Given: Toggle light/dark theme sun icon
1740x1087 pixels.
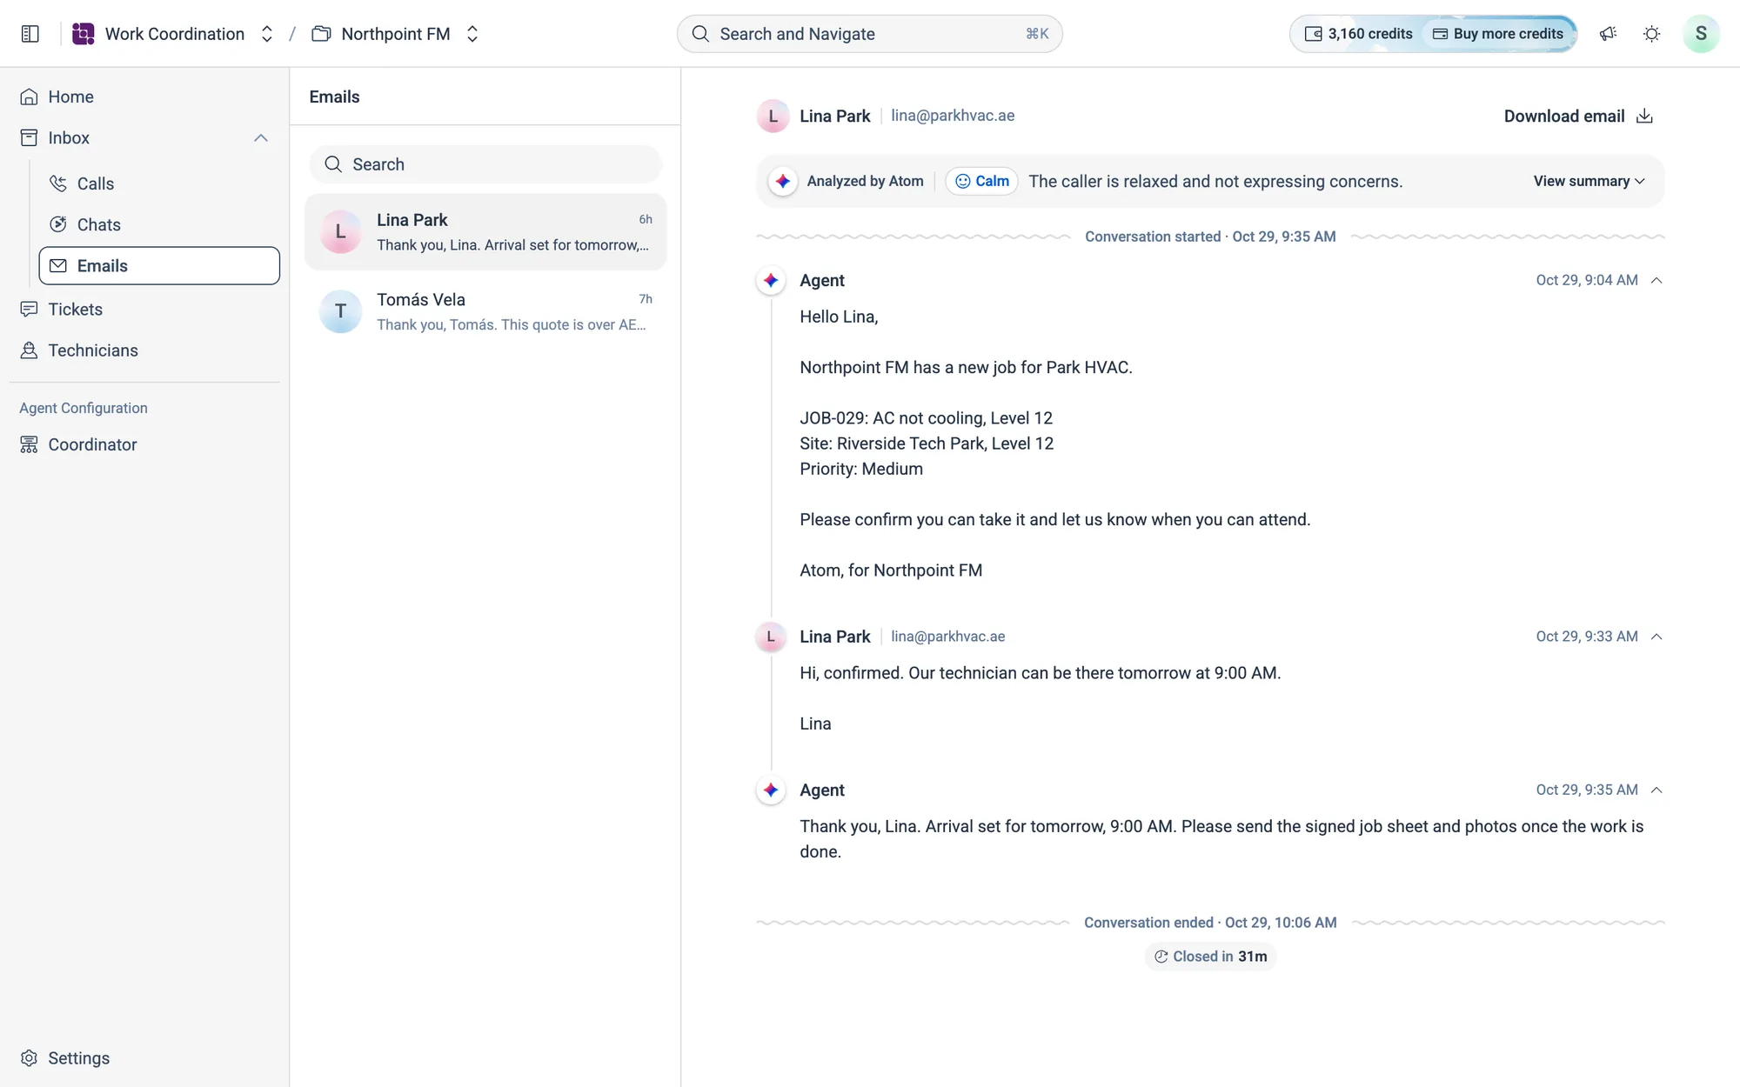Looking at the screenshot, I should coord(1651,34).
